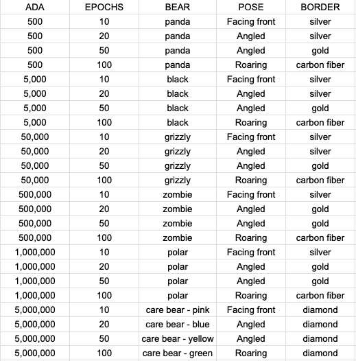Click the first 'black' bear cell
The image size is (356, 361).
click(x=178, y=79)
